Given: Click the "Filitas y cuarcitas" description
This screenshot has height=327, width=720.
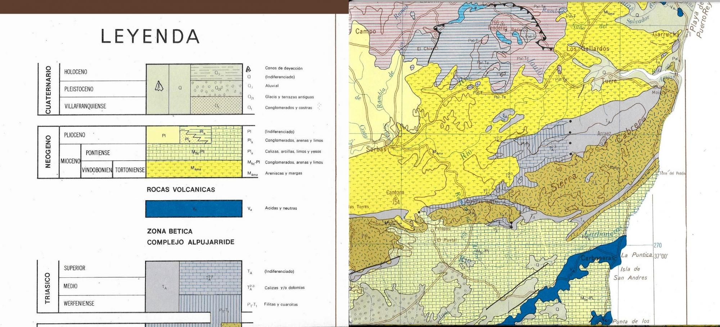Looking at the screenshot, I should [281, 304].
